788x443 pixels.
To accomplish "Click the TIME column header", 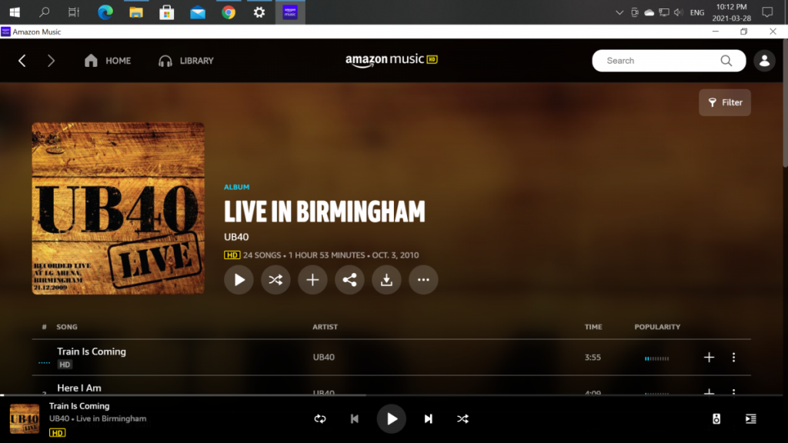I will coord(593,327).
